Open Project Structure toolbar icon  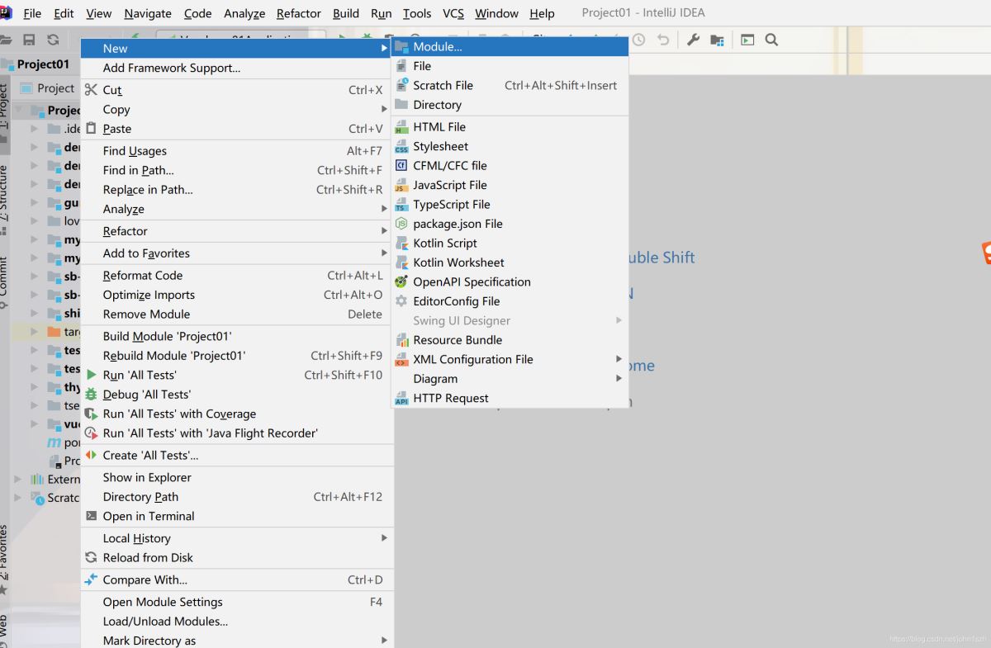[717, 40]
